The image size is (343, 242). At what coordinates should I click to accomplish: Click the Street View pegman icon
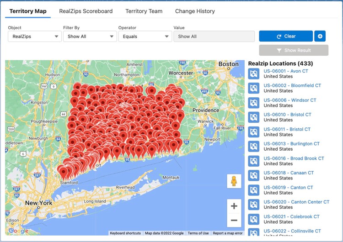click(x=234, y=181)
